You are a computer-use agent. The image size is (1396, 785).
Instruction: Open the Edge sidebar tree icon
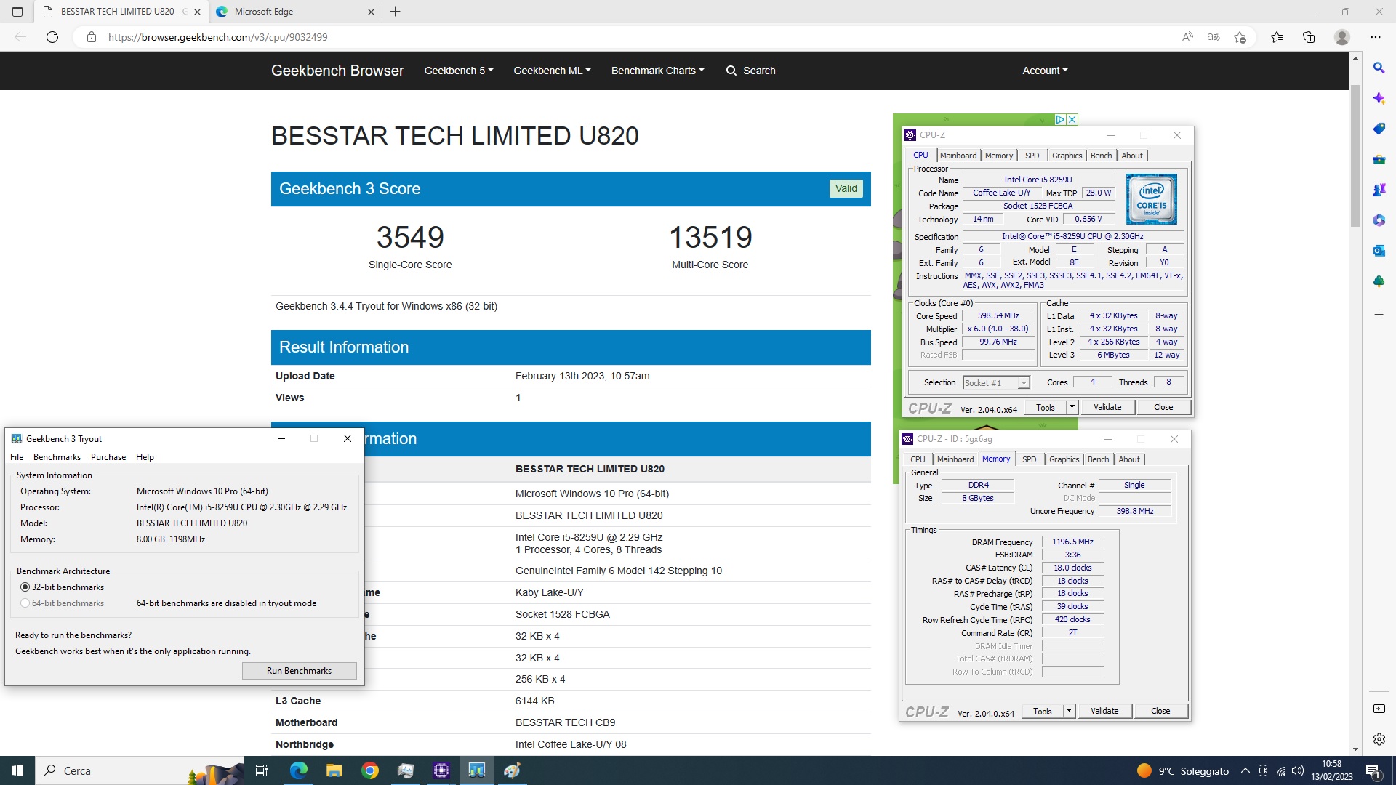(x=1379, y=281)
